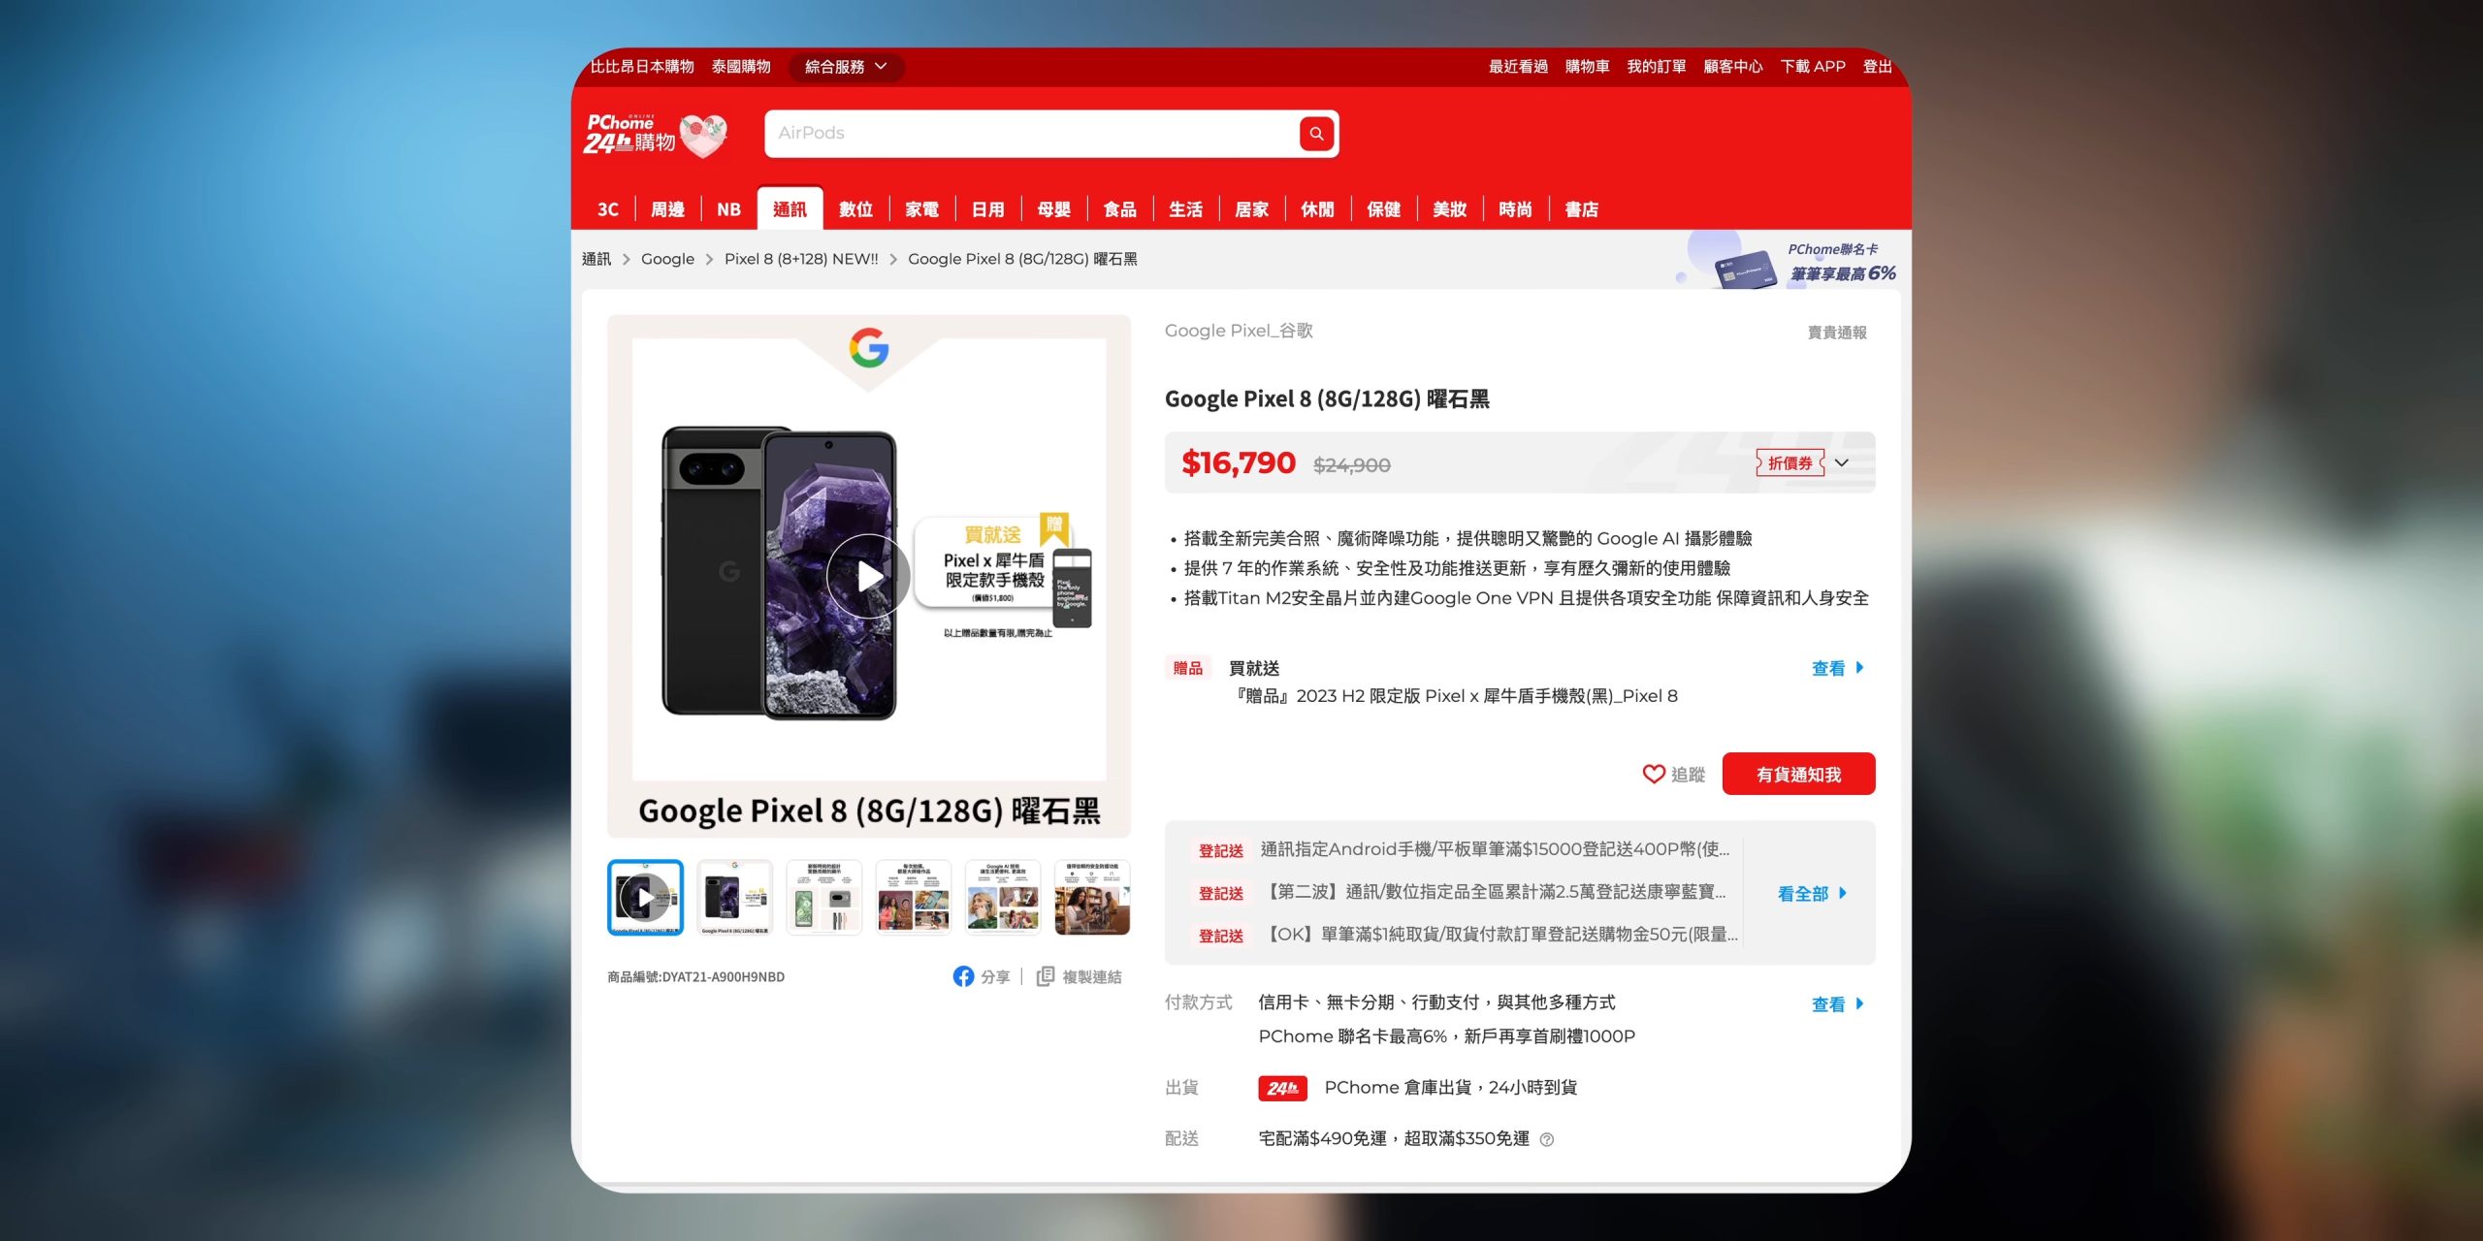
Task: Click Pixel 8 (8+128) NEW!! breadcrumb
Action: [x=801, y=259]
